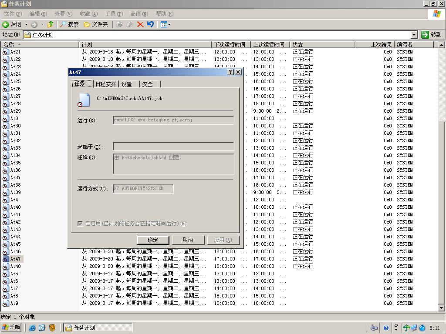Open the 高级 (Advanced) menu
The height and width of the screenshot is (334, 446).
point(139,14)
